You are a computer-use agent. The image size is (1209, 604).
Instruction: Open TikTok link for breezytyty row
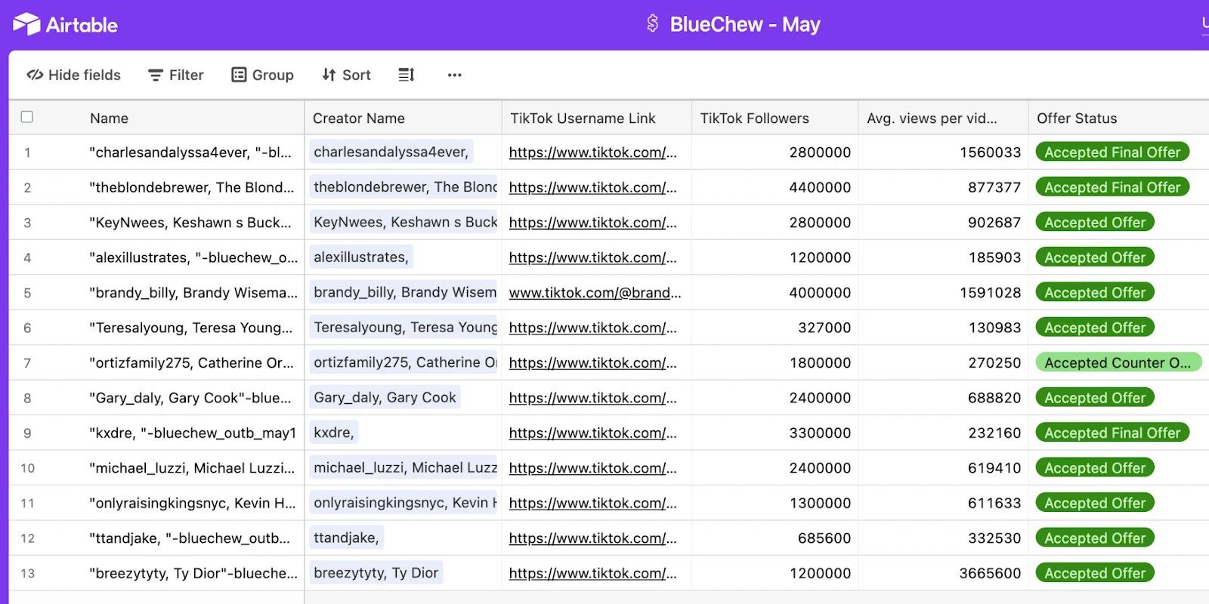coord(593,574)
